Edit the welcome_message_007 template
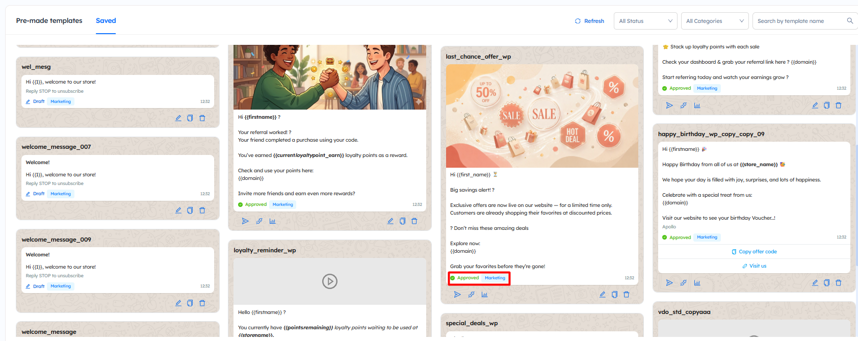The height and width of the screenshot is (341, 858). 178,211
